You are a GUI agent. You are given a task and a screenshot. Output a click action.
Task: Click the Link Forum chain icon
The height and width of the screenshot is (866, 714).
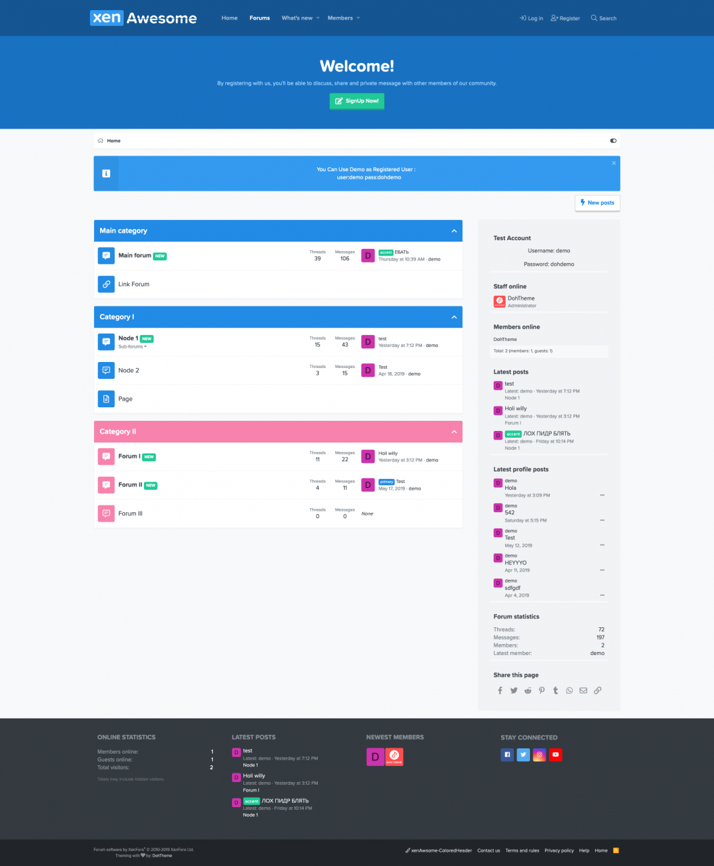(x=106, y=284)
